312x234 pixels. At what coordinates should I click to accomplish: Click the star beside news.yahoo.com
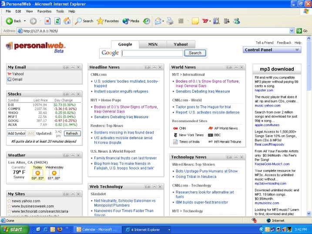pyautogui.click(x=9, y=201)
